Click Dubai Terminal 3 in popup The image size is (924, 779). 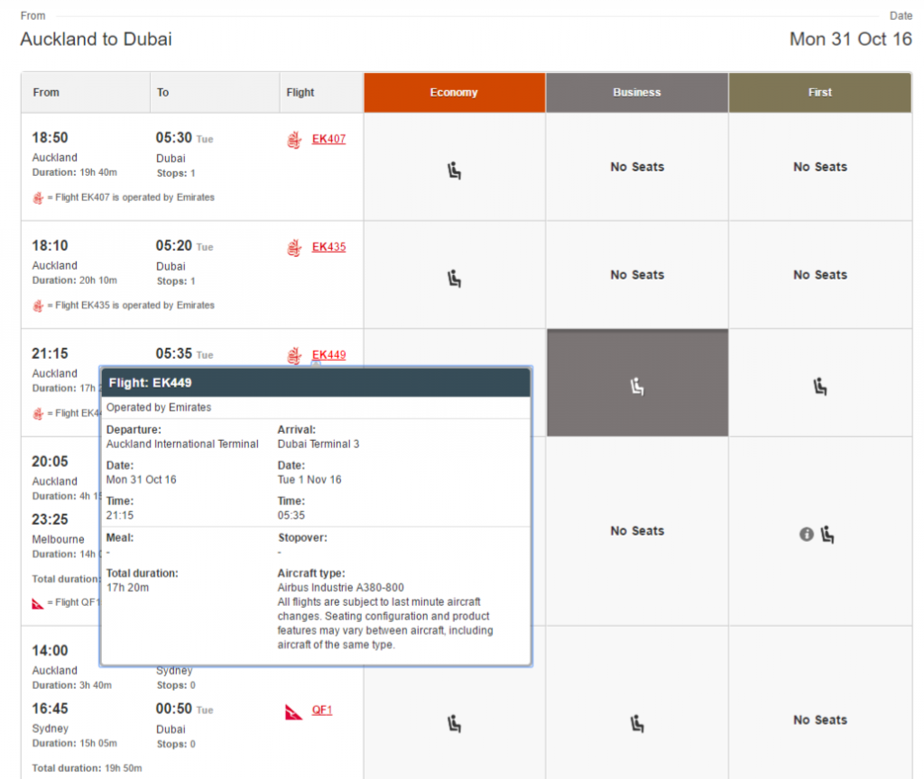(319, 444)
